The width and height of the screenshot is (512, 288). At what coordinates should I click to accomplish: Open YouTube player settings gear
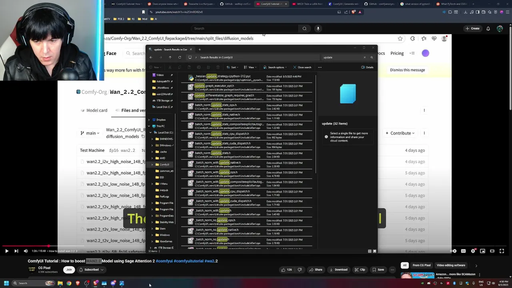[x=473, y=251]
